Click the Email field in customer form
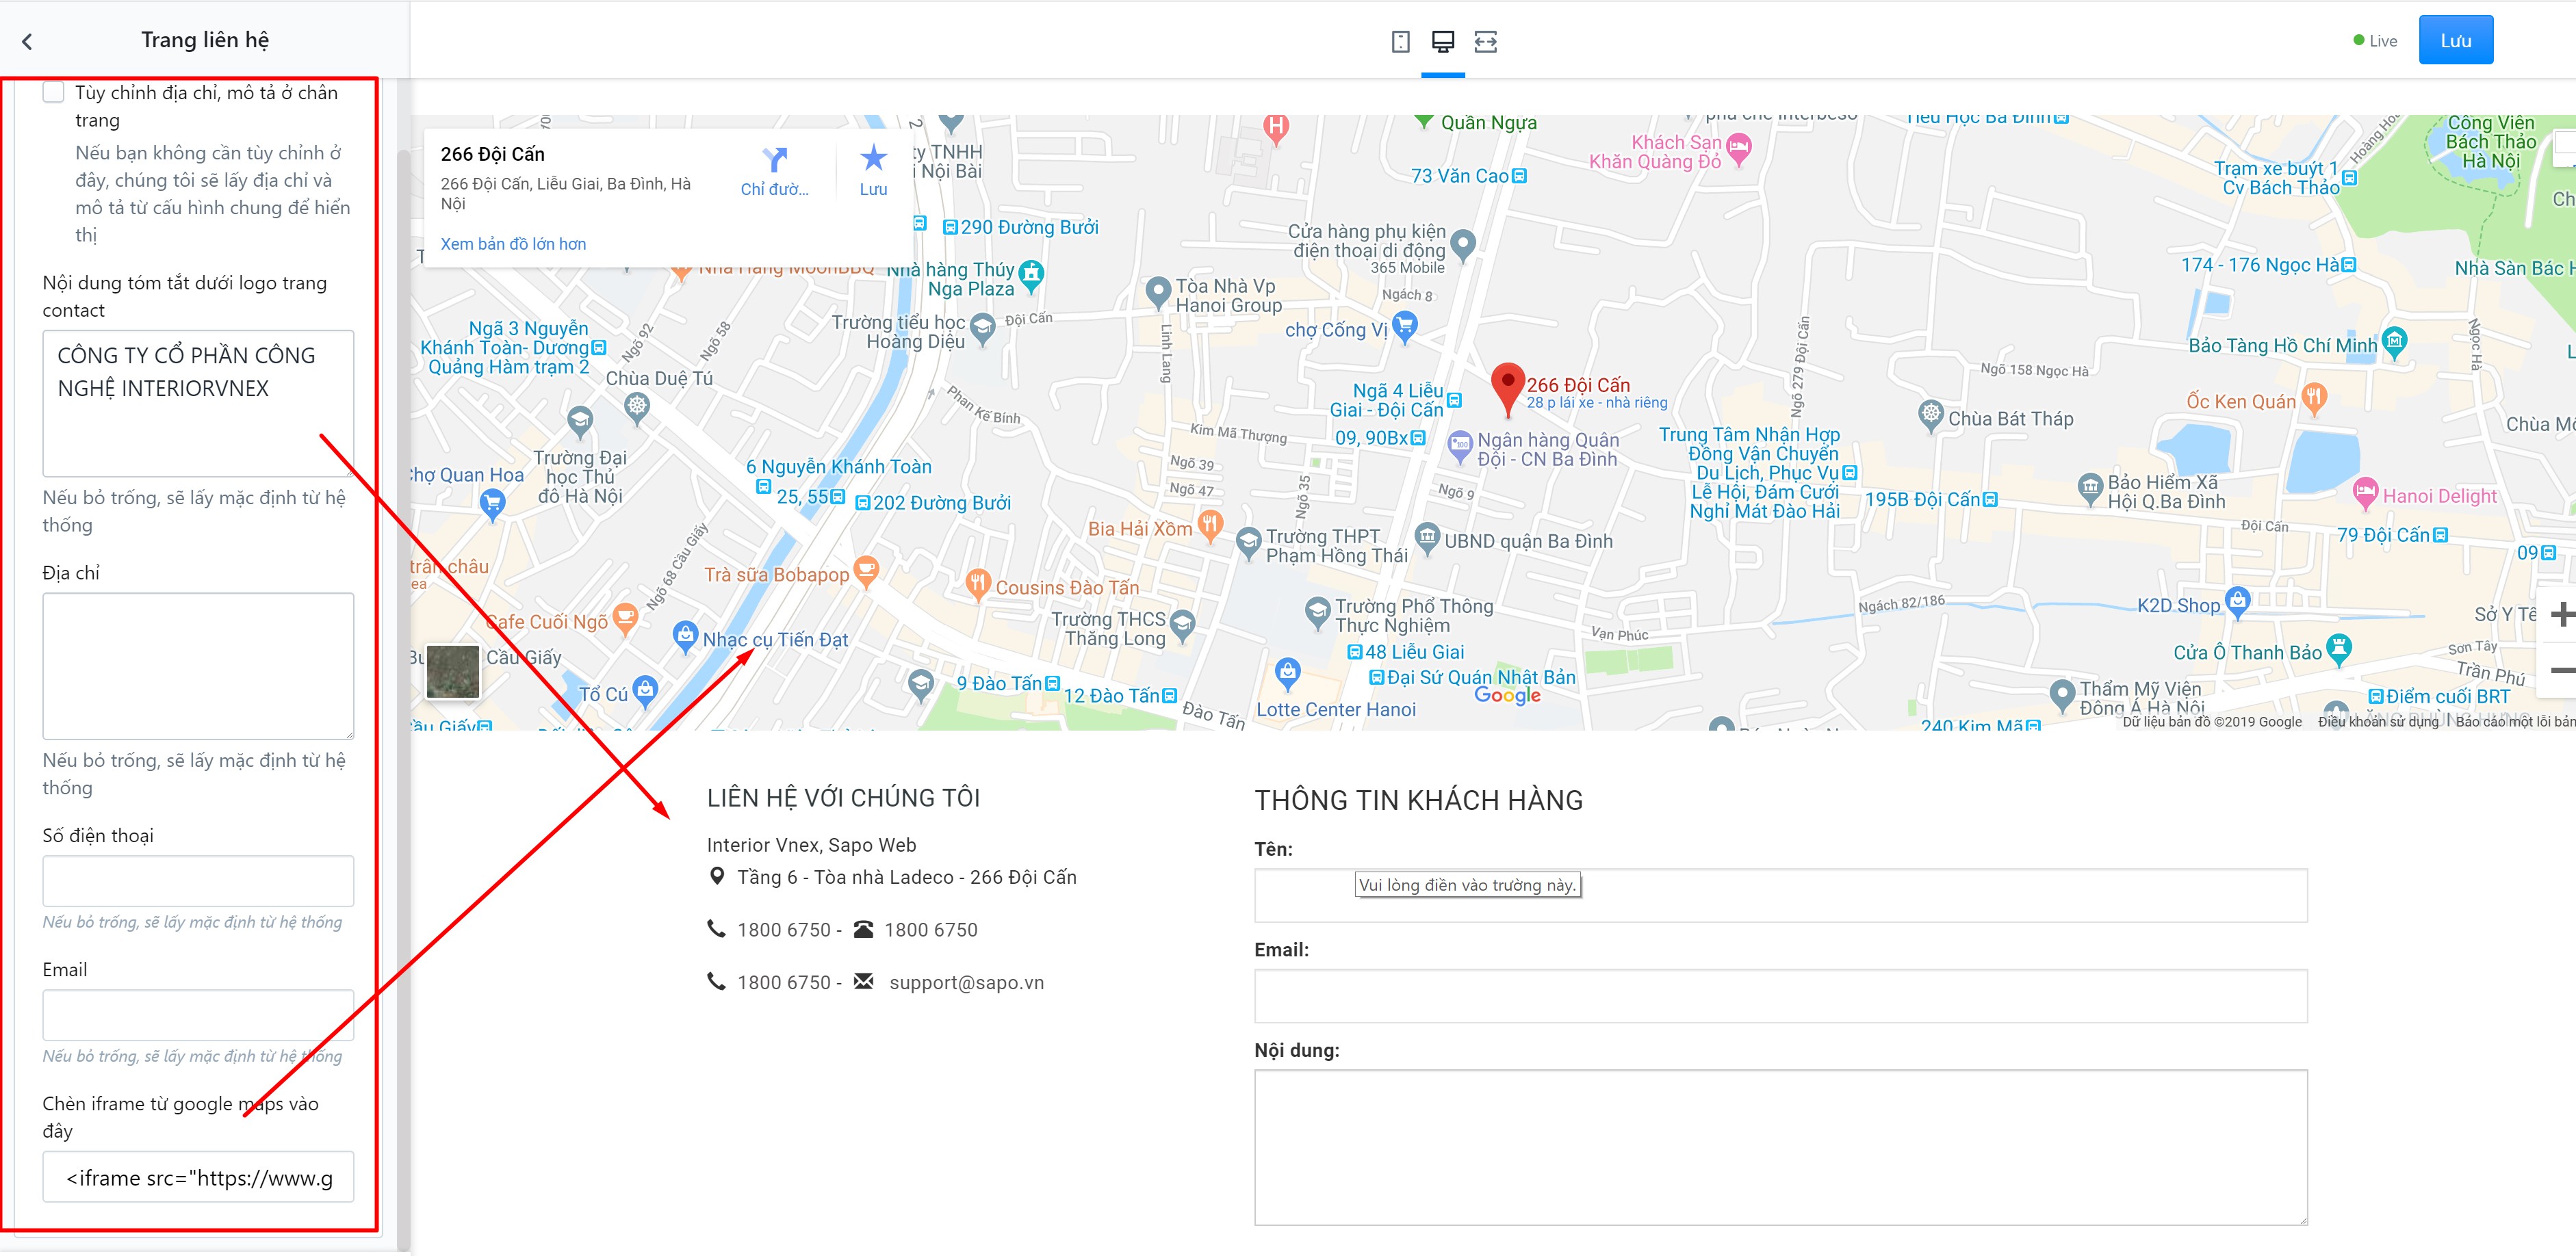The image size is (2576, 1256). click(1780, 996)
